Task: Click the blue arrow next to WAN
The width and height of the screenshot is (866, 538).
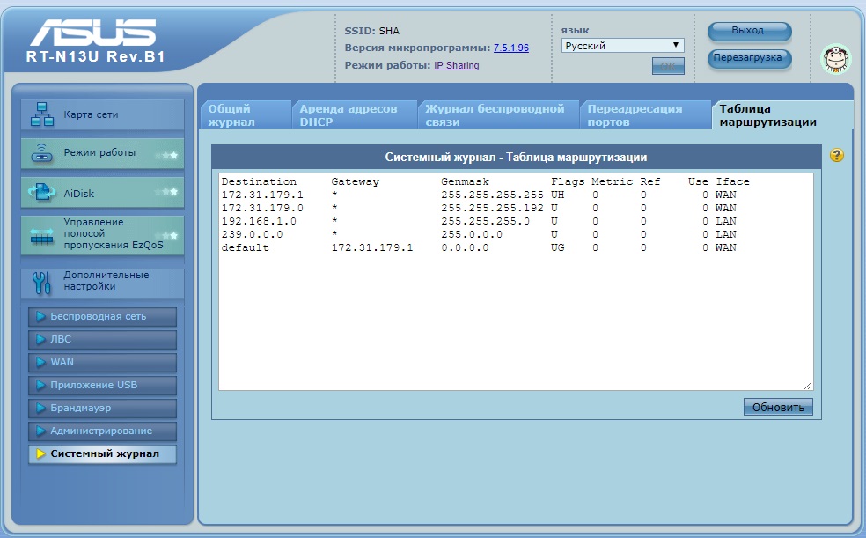Action: point(40,363)
